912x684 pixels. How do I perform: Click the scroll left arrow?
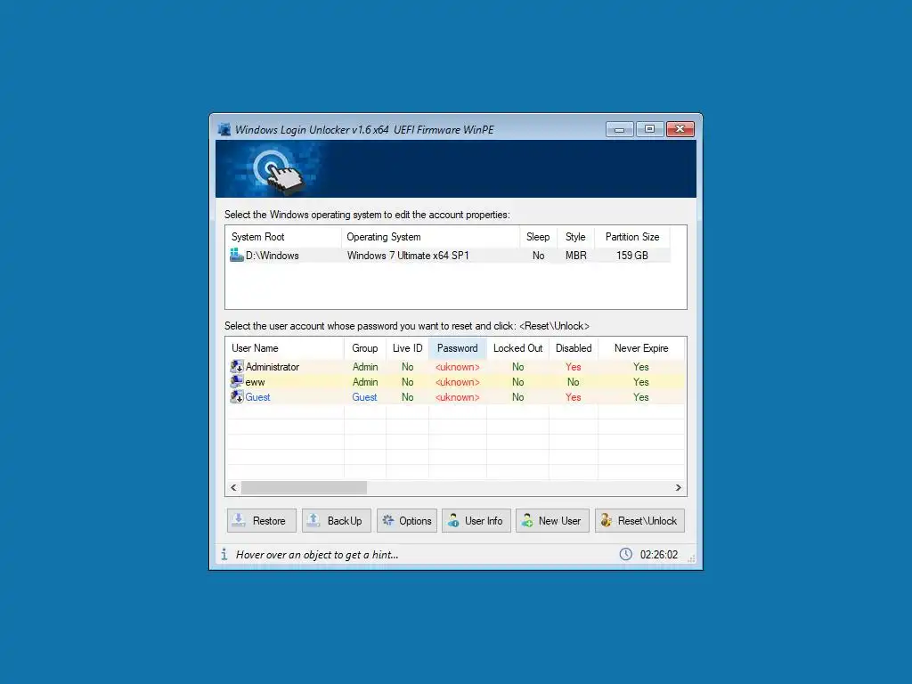point(233,487)
